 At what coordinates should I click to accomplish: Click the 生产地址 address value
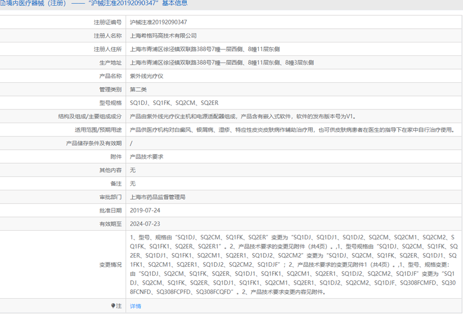point(222,63)
